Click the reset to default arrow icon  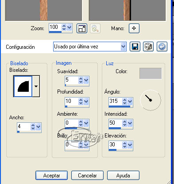(162, 47)
